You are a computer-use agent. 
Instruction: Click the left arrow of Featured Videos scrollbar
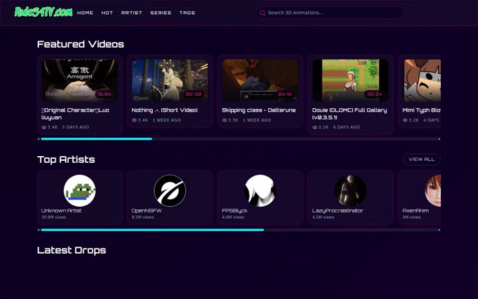pos(39,139)
